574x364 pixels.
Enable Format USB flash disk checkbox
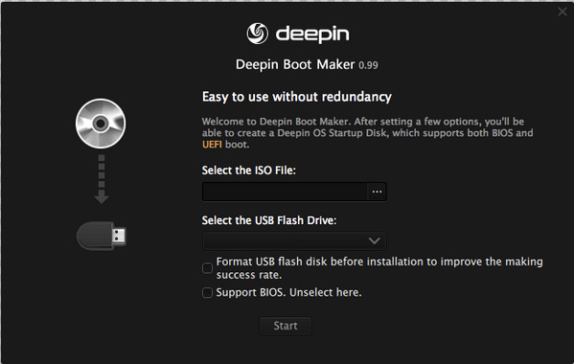coord(207,268)
